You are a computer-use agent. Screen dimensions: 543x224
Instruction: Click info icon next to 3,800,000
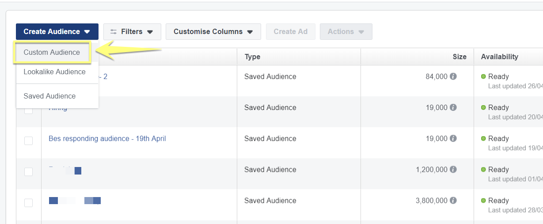tap(453, 201)
